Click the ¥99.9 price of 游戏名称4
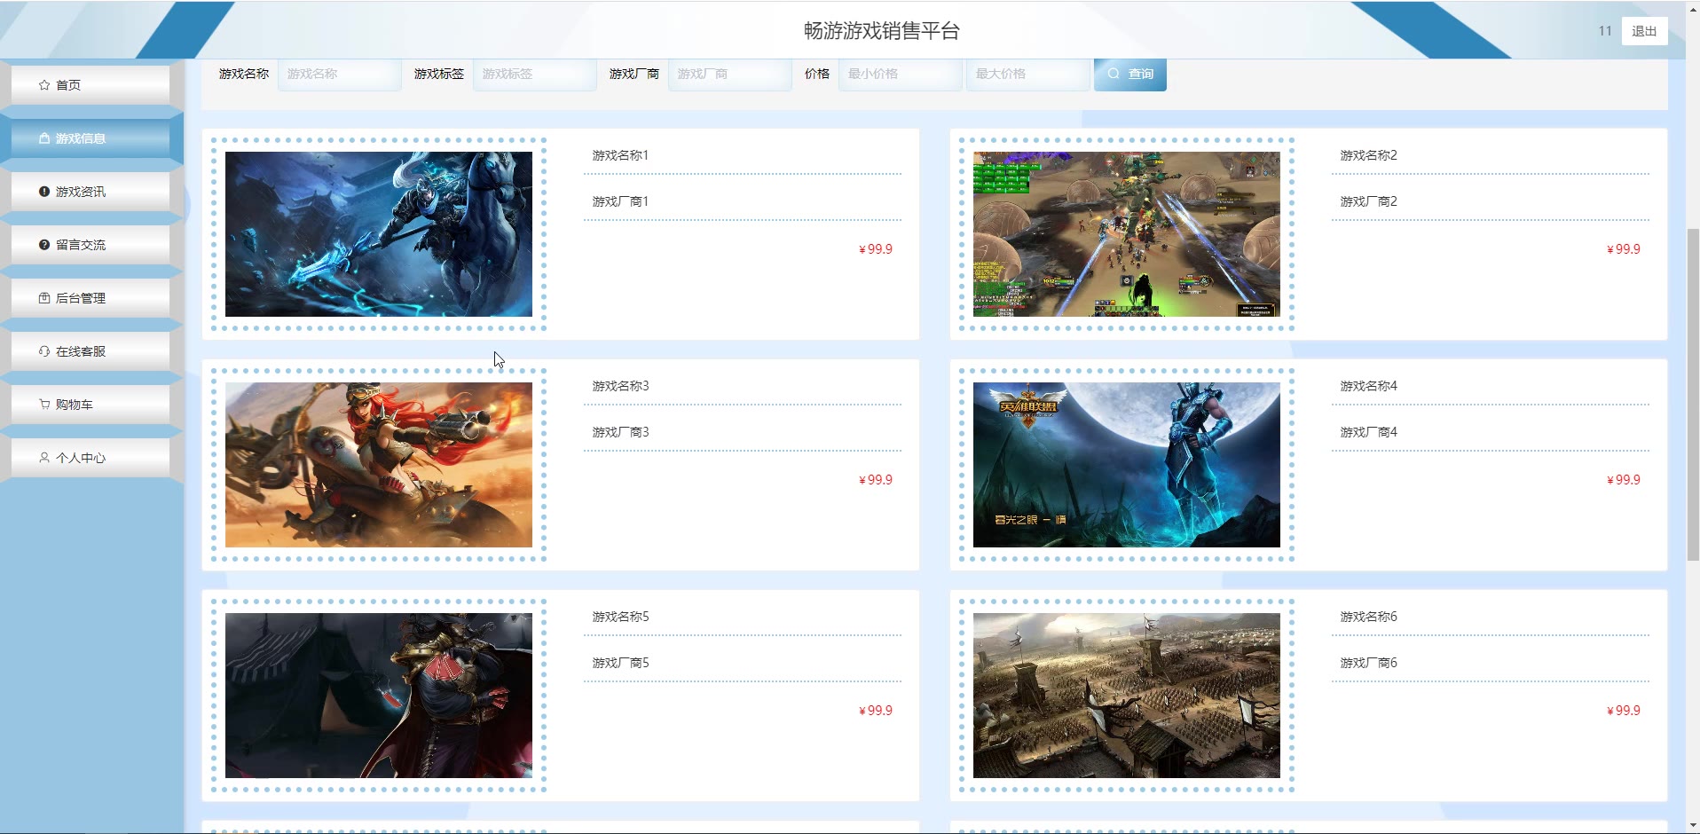The height and width of the screenshot is (834, 1700). (1624, 480)
